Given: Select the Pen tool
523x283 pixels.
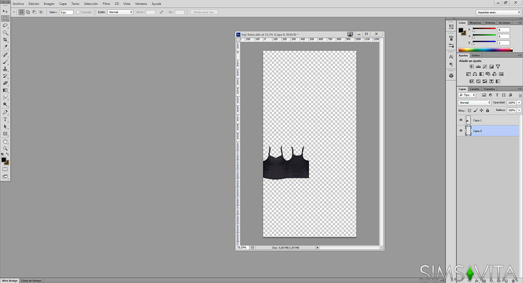Looking at the screenshot, I should 5,113.
